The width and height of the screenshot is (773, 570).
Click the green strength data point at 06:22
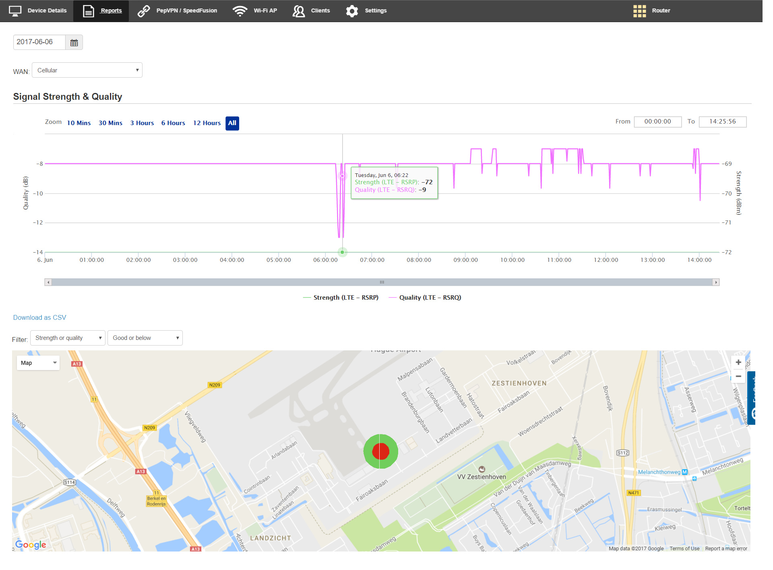342,252
